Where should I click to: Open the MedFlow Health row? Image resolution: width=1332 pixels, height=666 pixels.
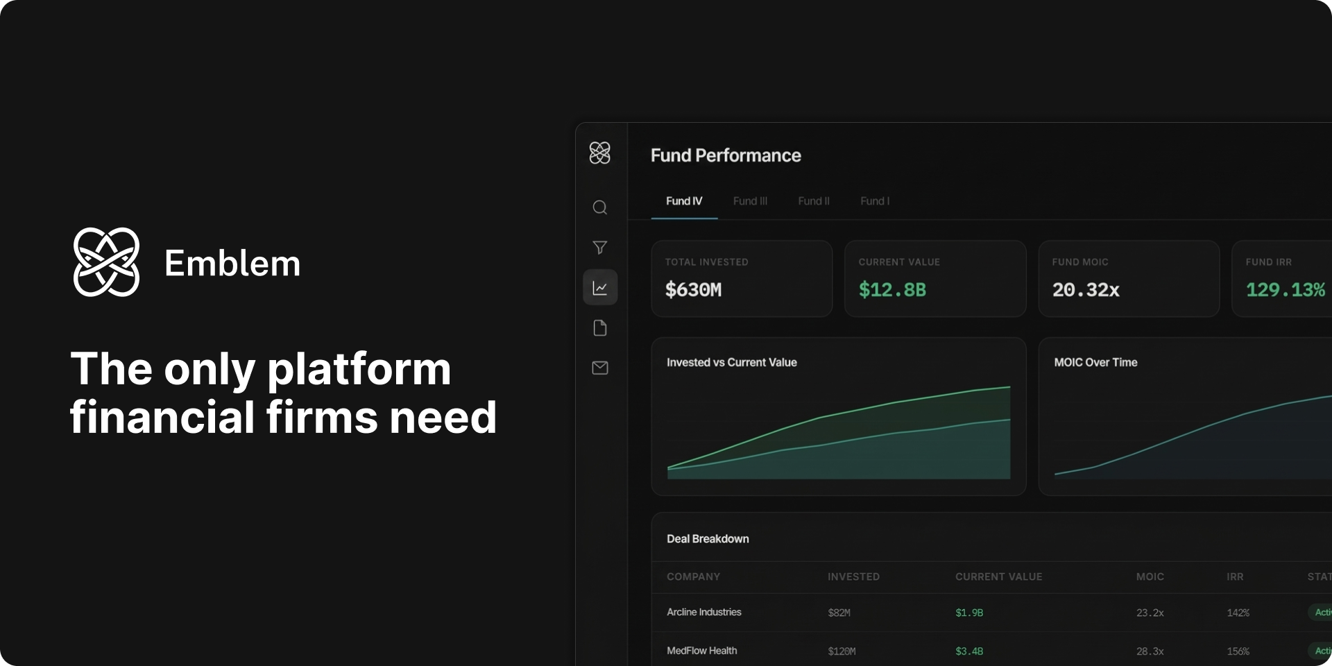pos(991,651)
